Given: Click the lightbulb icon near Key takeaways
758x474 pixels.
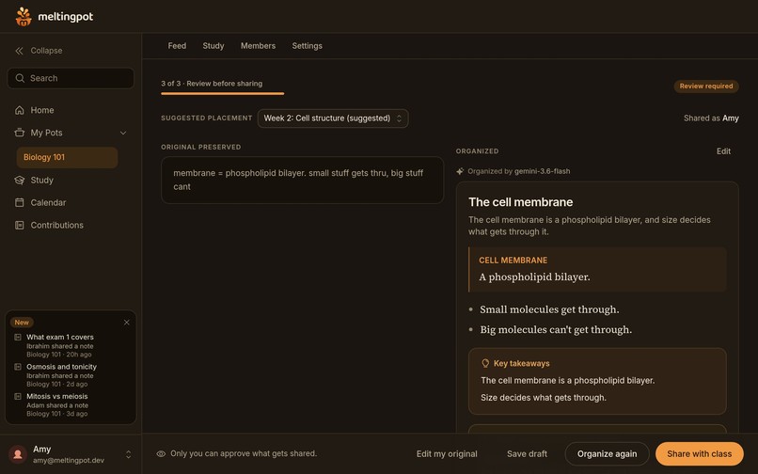Looking at the screenshot, I should tap(485, 363).
